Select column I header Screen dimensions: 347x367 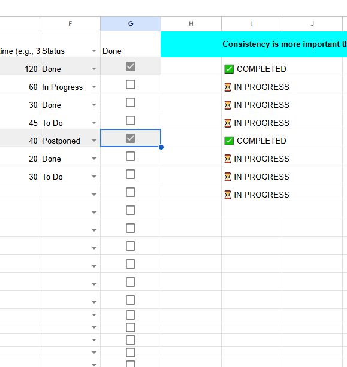coord(252,23)
